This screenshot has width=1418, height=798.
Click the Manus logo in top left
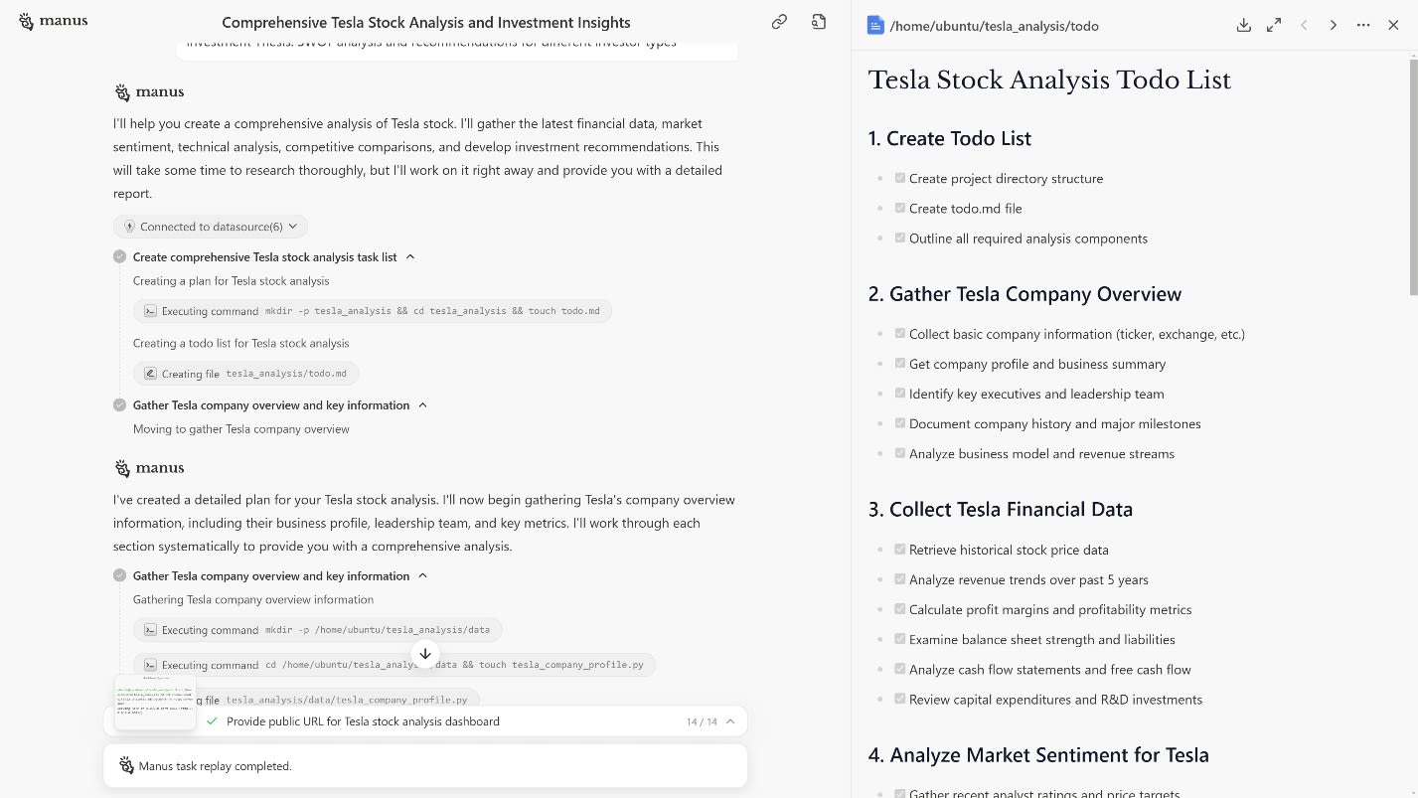pos(54,21)
